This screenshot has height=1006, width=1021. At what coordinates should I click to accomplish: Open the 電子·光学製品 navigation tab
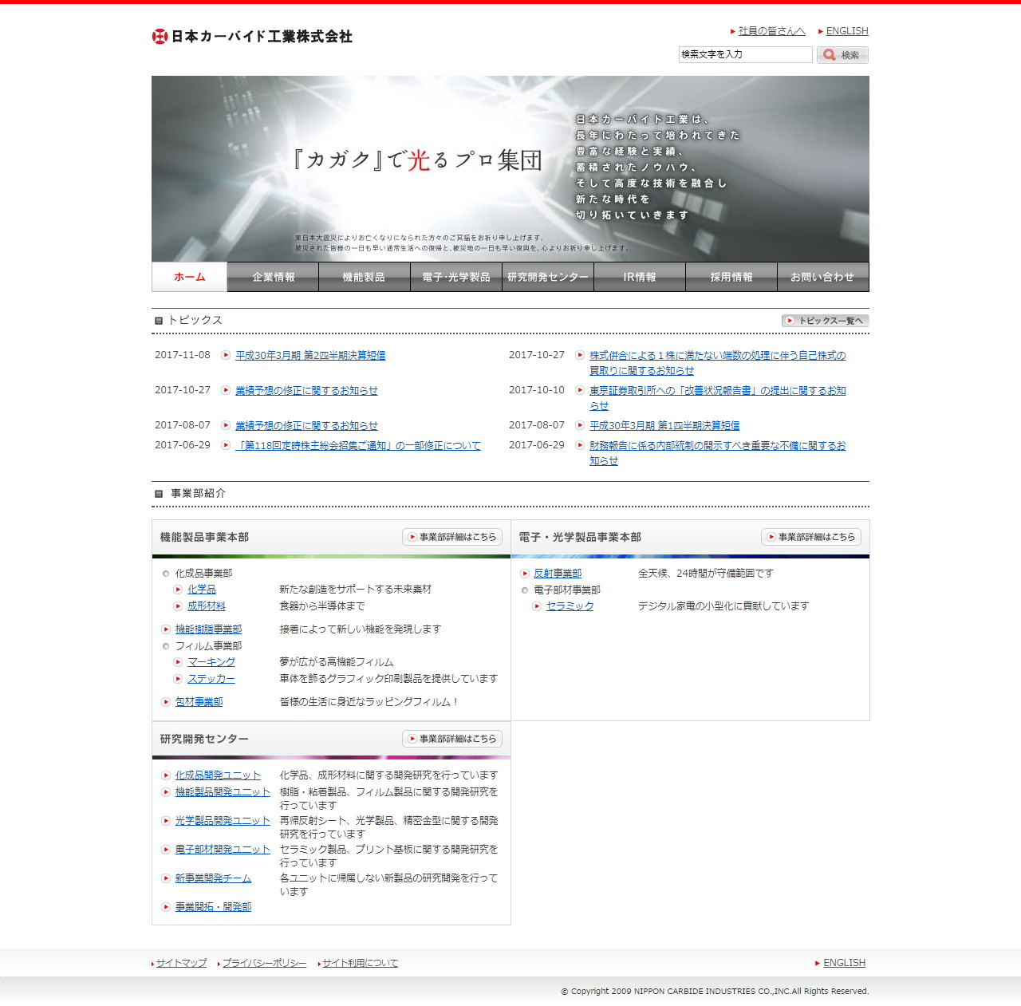[456, 277]
